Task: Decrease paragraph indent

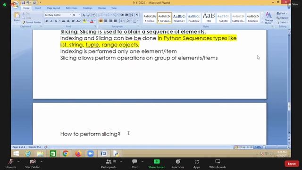Action: tap(122, 15)
